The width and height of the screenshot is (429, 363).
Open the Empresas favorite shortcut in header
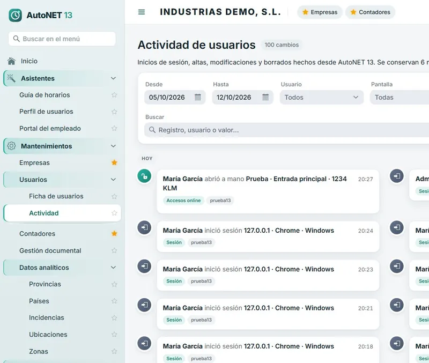320,12
